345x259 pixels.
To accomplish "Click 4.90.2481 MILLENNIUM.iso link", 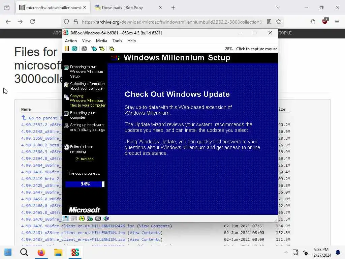I will (x=73, y=233).
